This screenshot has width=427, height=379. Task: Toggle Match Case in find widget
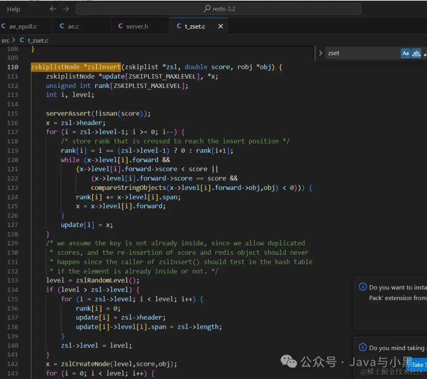[x=405, y=53]
